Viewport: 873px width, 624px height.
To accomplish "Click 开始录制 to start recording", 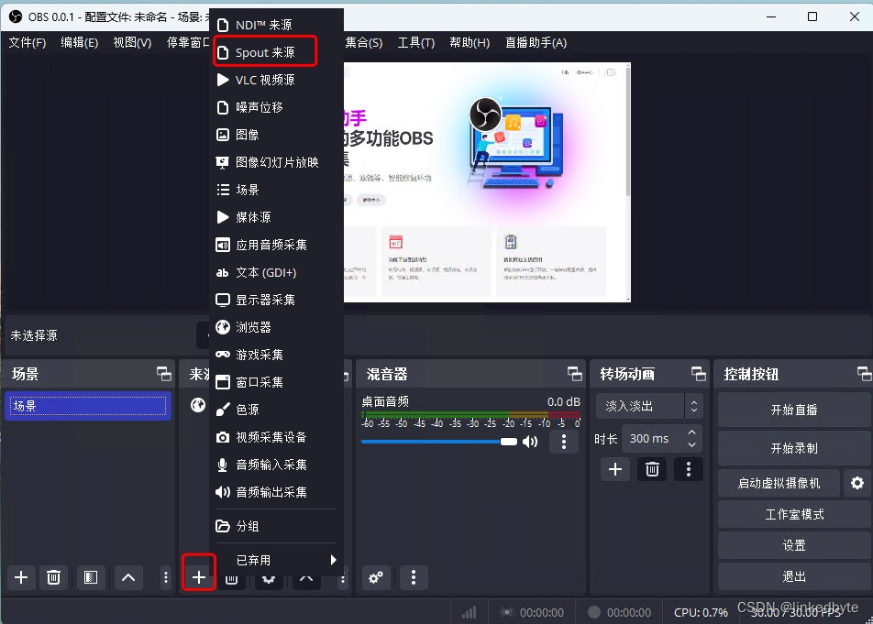I will [794, 448].
